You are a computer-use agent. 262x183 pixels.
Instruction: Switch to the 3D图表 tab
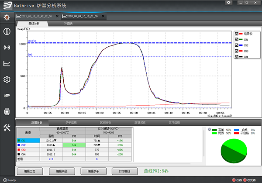(x=69, y=23)
